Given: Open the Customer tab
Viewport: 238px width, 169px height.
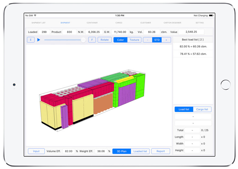Looking at the screenshot, I should [x=146, y=23].
